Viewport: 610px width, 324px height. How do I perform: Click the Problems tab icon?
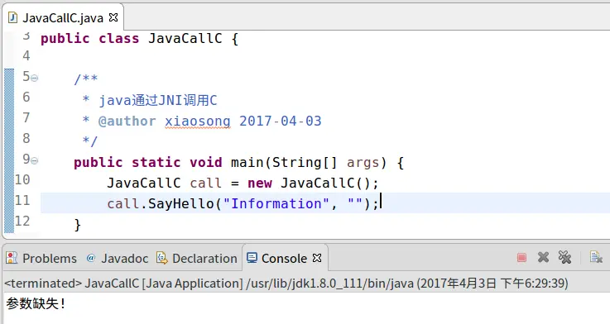[x=12, y=258]
